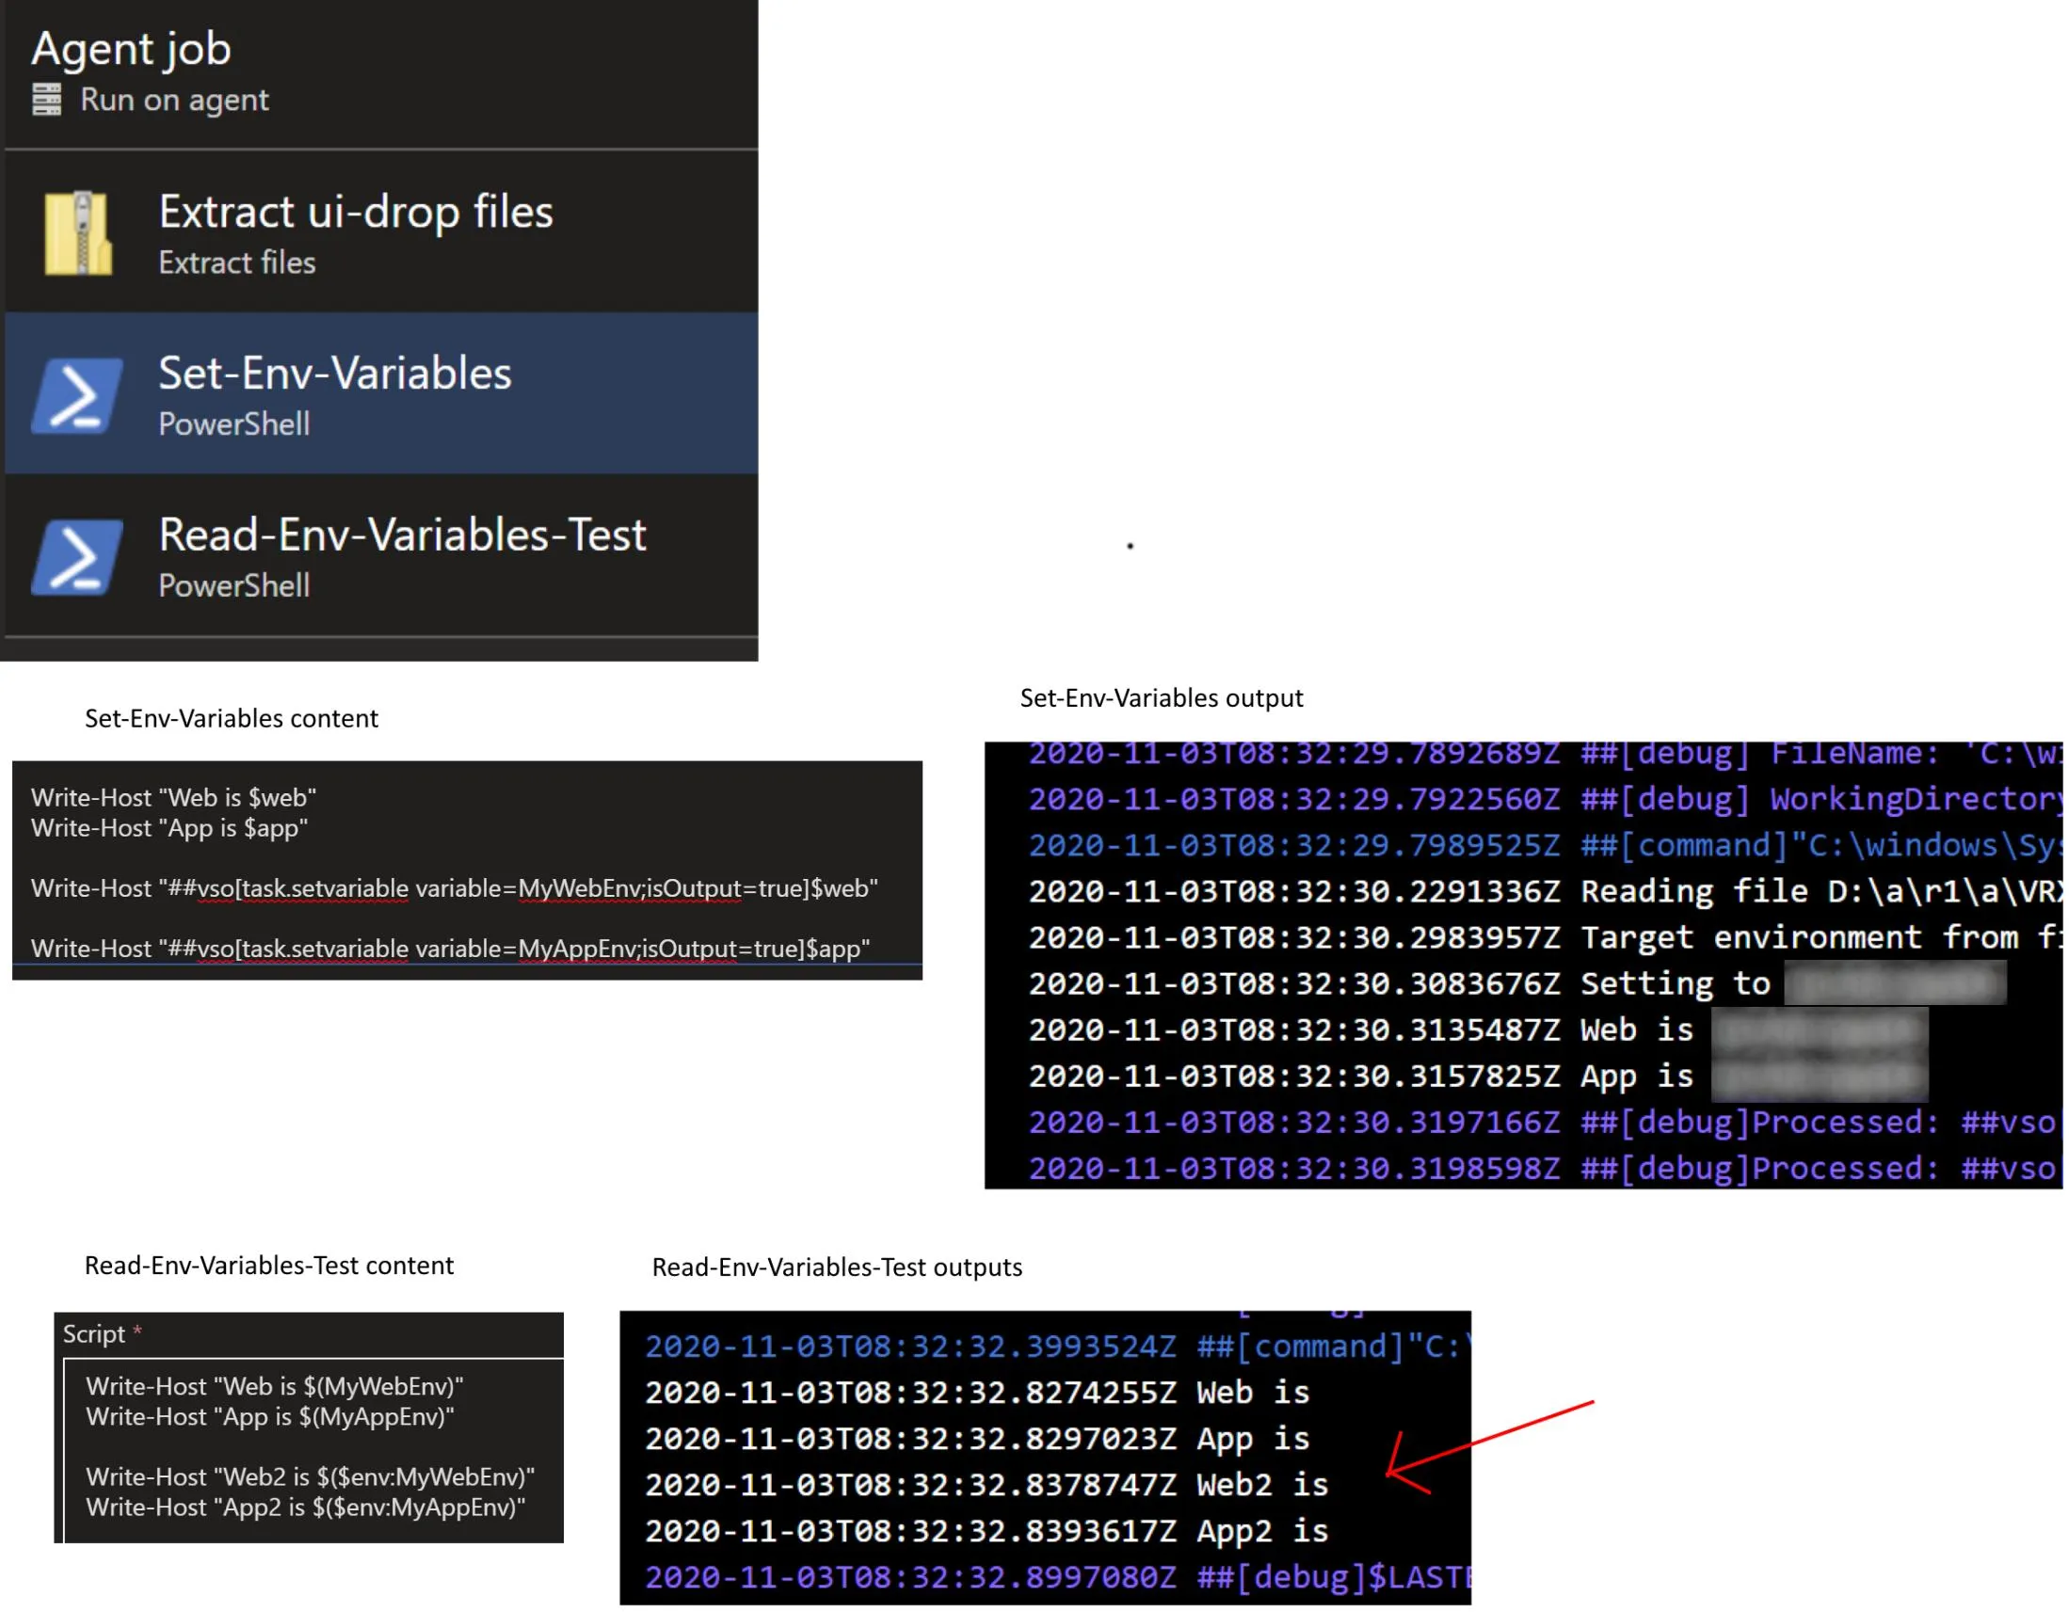This screenshot has width=2069, height=1612.
Task: Open the Extract ui-drop files task
Action: pos(355,211)
